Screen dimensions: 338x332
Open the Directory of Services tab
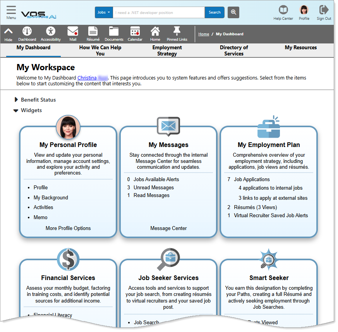234,50
